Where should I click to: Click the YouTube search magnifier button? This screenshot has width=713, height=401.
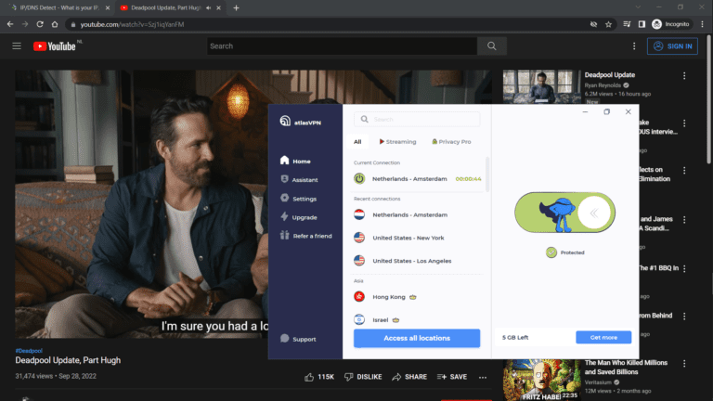point(491,45)
